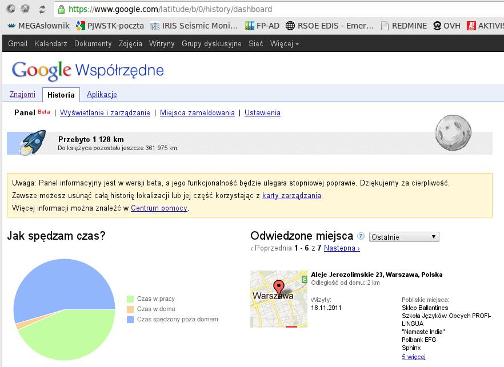Open Wyświetlanie i zarządzanie link
504x367 pixels.
[x=105, y=112]
